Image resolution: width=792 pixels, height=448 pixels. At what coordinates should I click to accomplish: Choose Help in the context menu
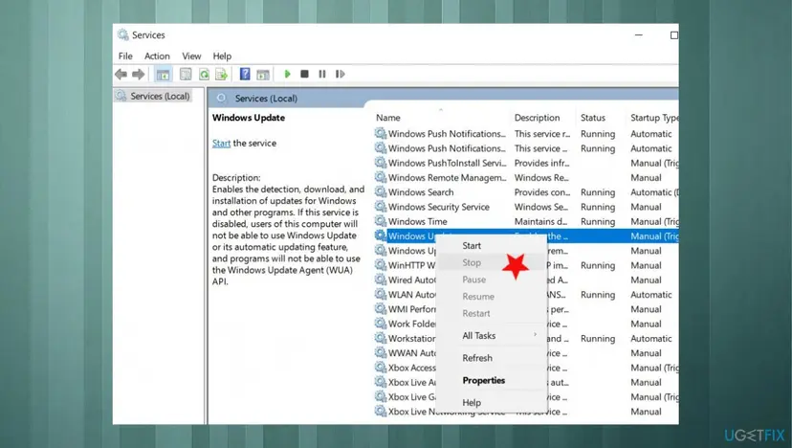pos(472,402)
